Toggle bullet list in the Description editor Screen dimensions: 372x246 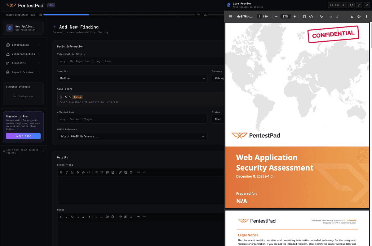click(96, 172)
